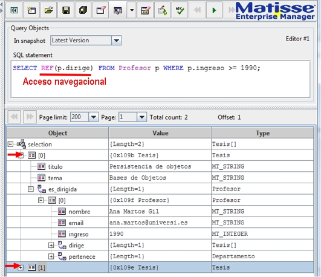Click the titulo attribute icon
Image resolution: width=321 pixels, height=277 pixels.
tap(41, 166)
